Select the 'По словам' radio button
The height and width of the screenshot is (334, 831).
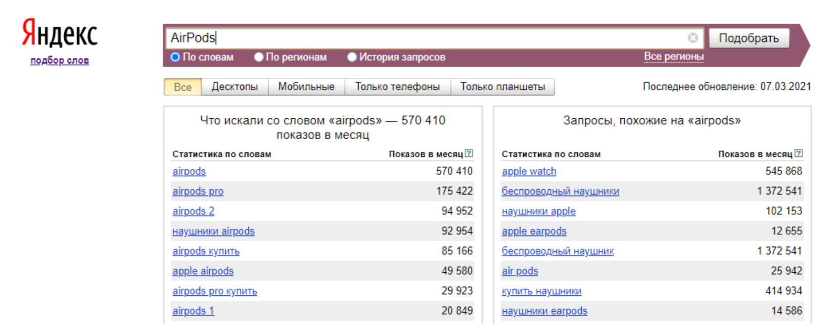[x=175, y=57]
